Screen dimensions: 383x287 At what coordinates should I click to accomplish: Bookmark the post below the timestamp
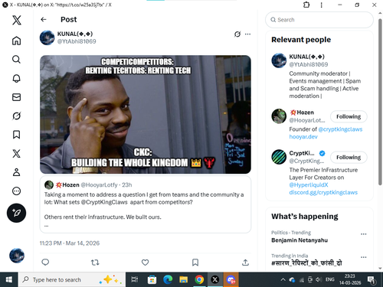(x=195, y=263)
